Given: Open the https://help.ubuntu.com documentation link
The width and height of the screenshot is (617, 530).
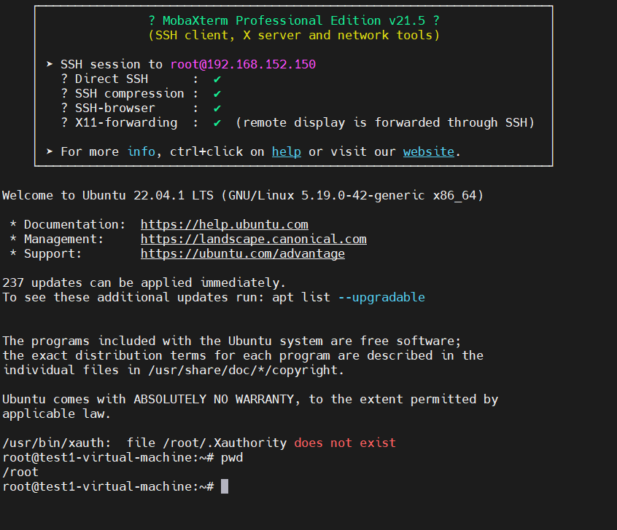Looking at the screenshot, I should (x=225, y=224).
